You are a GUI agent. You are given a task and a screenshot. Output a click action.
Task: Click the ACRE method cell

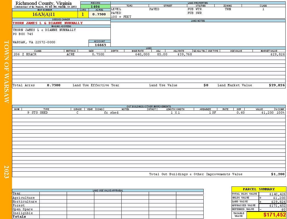click(x=71, y=54)
